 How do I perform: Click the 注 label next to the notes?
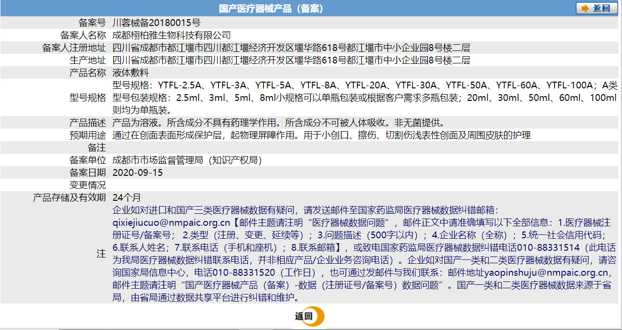coord(102,254)
